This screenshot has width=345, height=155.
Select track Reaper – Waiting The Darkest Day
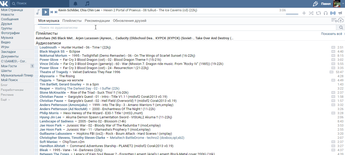(189, 89)
